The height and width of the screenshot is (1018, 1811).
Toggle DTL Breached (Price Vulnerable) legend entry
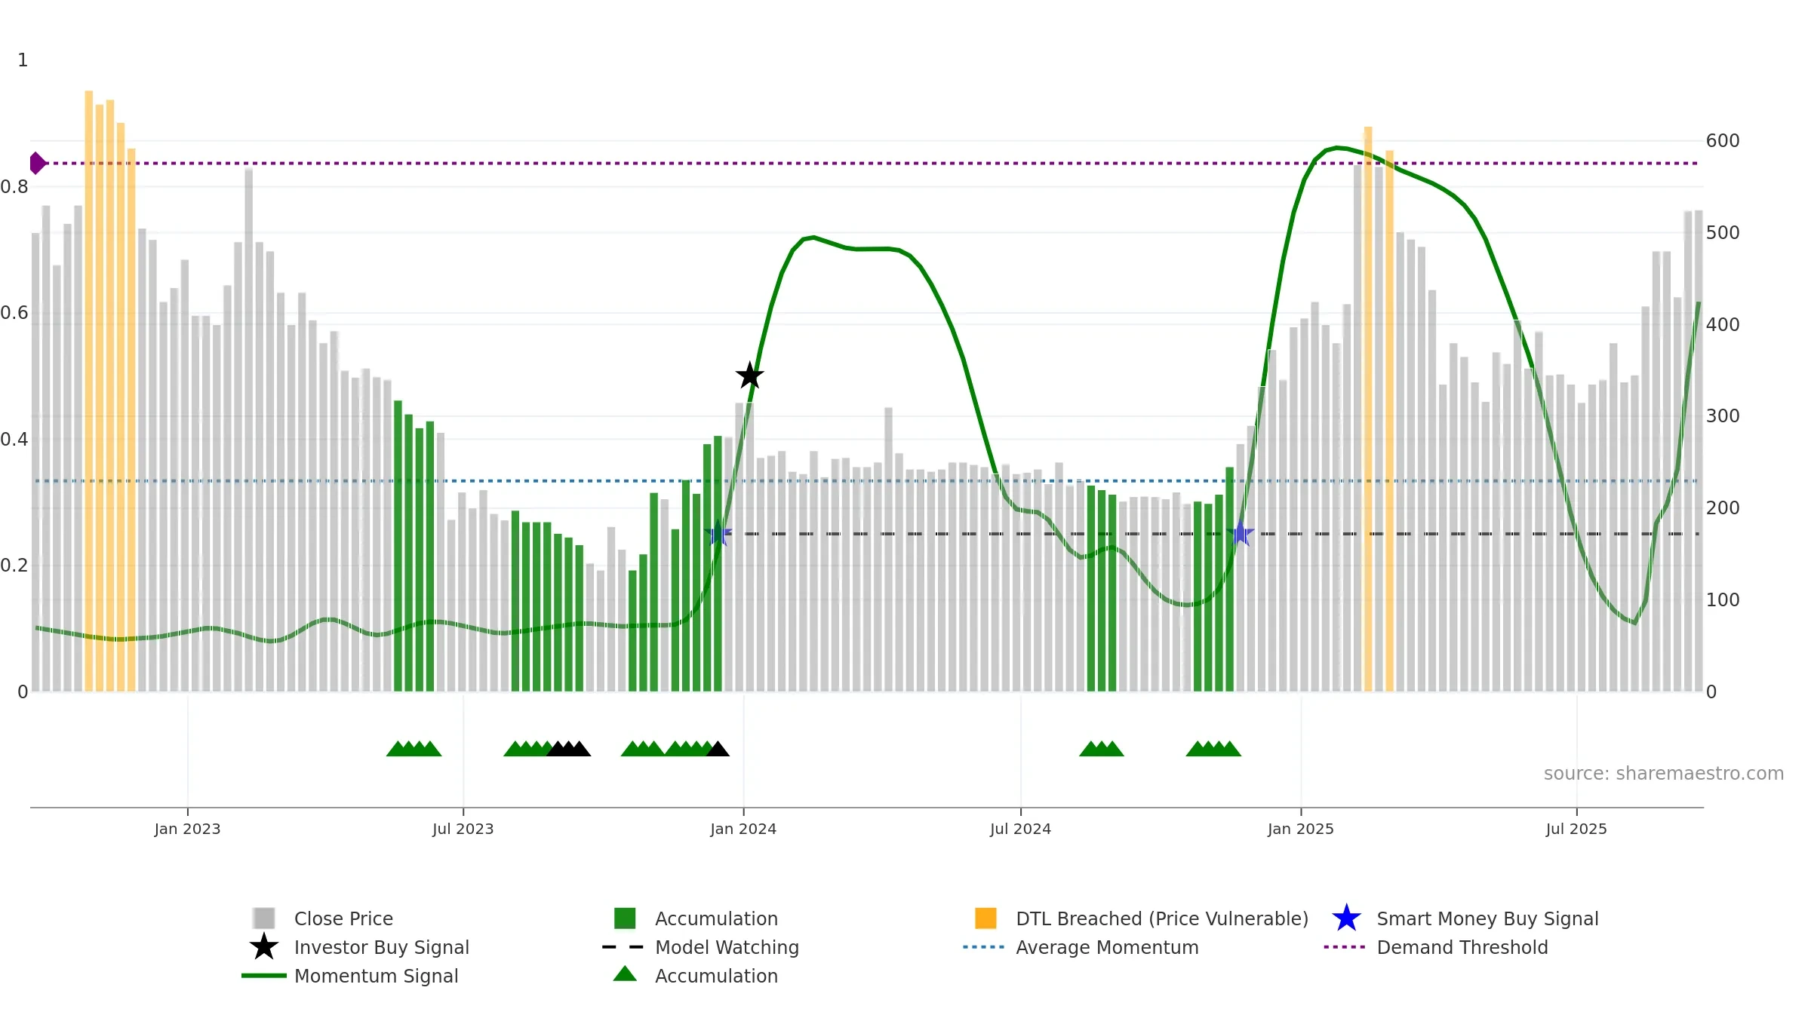tap(1141, 918)
